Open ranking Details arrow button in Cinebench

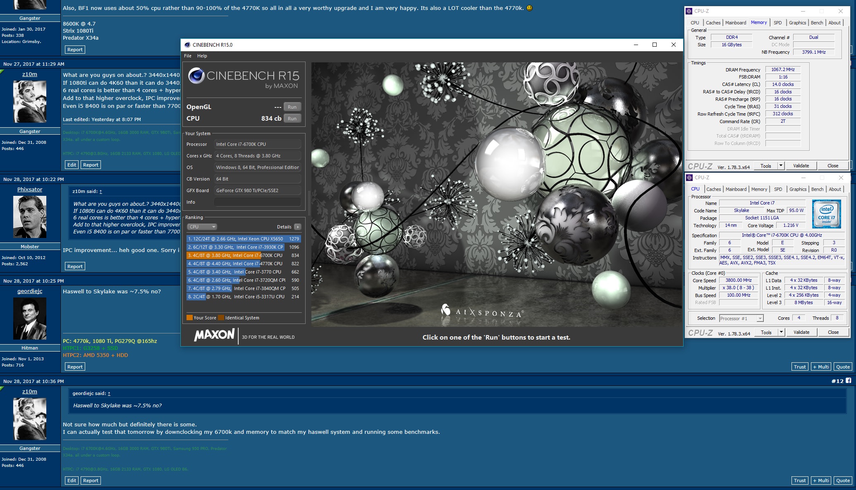[297, 227]
